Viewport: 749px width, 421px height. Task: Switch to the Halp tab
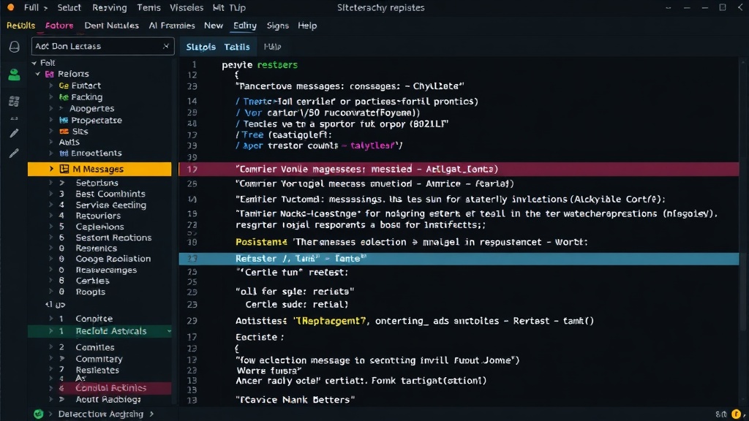(272, 47)
